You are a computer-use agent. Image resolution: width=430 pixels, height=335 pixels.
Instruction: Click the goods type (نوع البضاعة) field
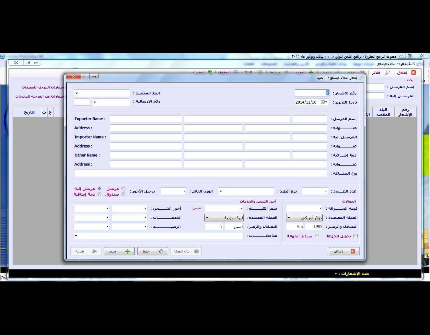coord(201,173)
